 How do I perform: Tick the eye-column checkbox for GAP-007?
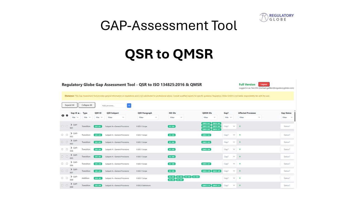pyautogui.click(x=62, y=171)
